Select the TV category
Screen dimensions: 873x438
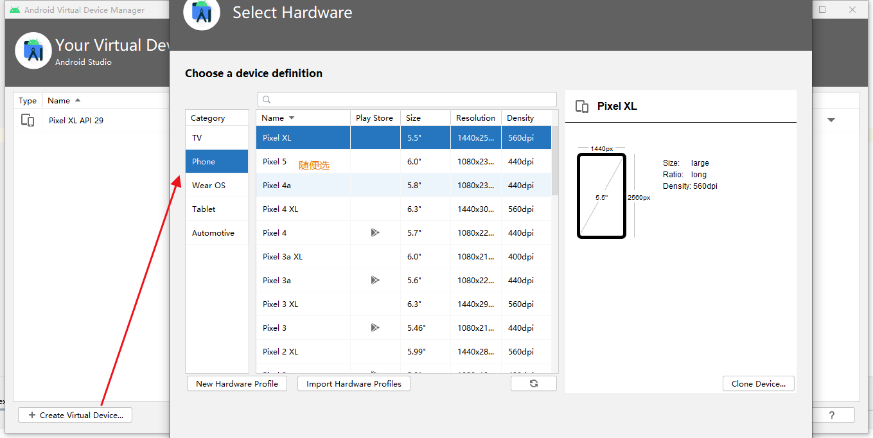217,138
